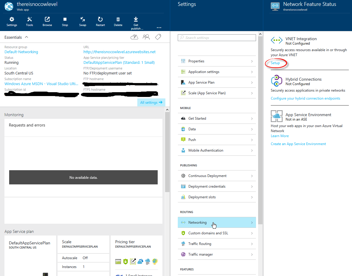Open the Default-Networking resource group link

coord(21,52)
